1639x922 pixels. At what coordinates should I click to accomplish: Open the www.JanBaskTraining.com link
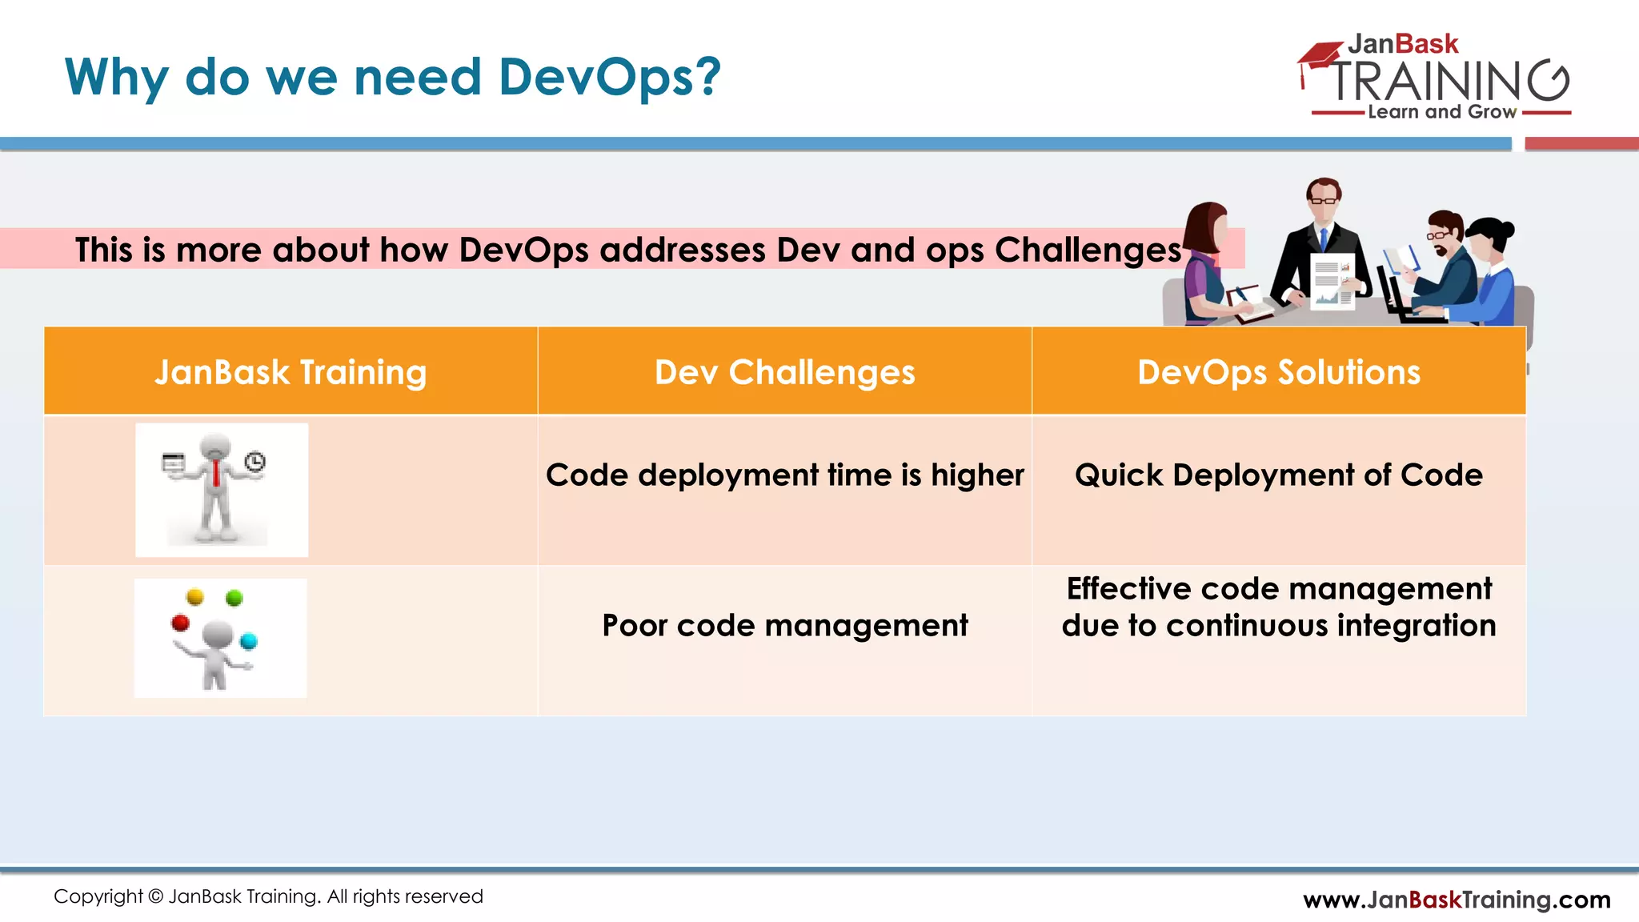[x=1457, y=900]
